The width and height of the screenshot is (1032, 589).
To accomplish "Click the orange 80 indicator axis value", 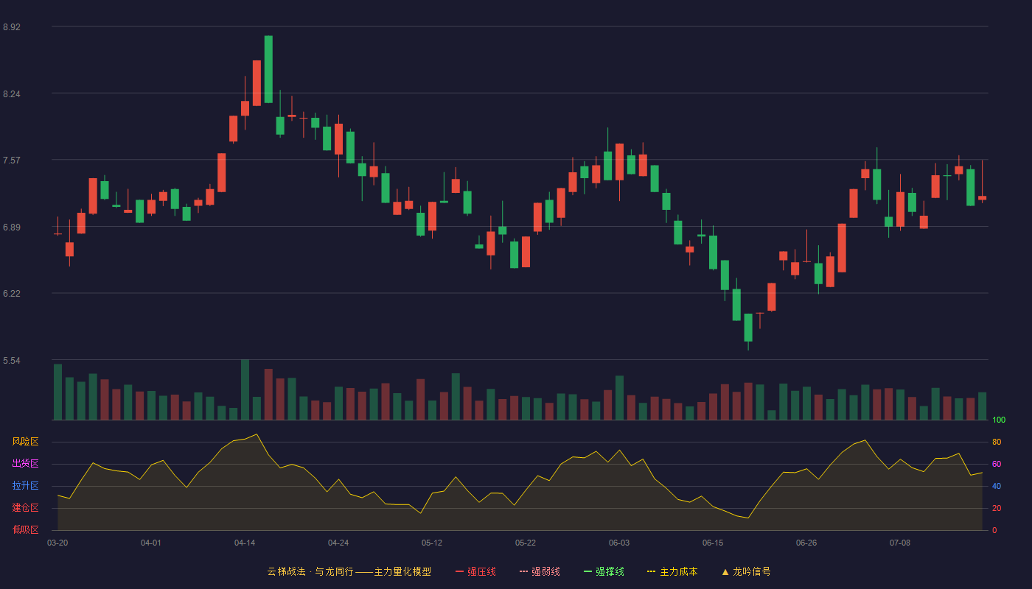I will pyautogui.click(x=997, y=442).
